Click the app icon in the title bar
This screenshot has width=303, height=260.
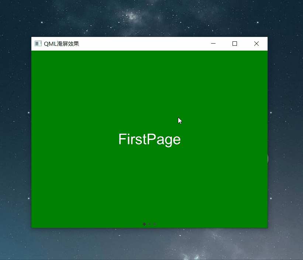tap(38, 44)
